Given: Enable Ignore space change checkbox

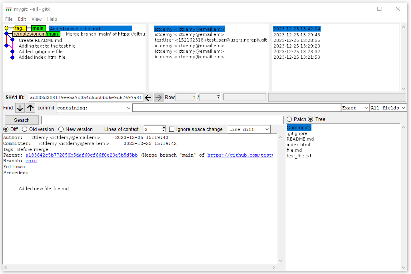Looking at the screenshot, I should click(x=172, y=129).
